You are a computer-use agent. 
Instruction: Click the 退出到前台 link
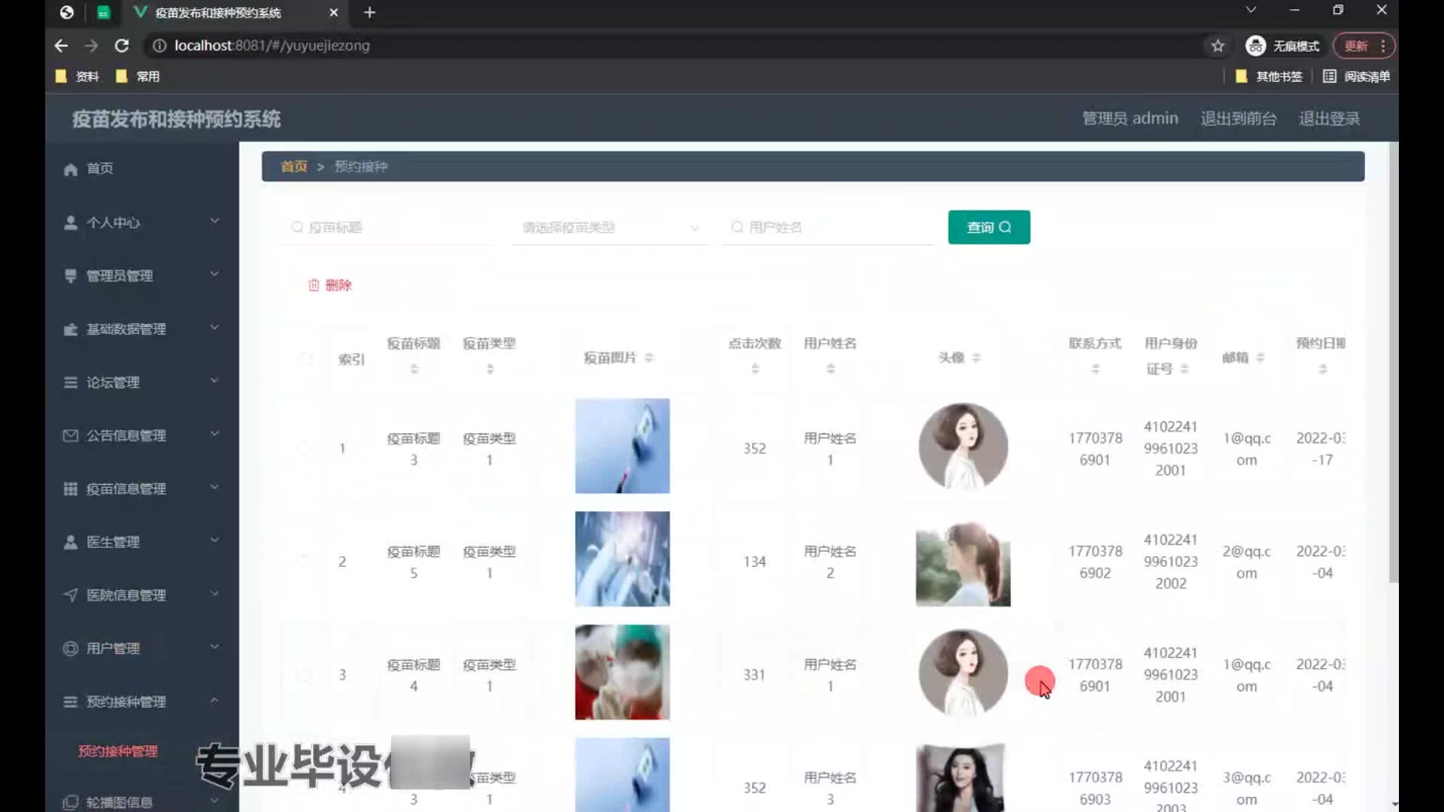click(1239, 119)
